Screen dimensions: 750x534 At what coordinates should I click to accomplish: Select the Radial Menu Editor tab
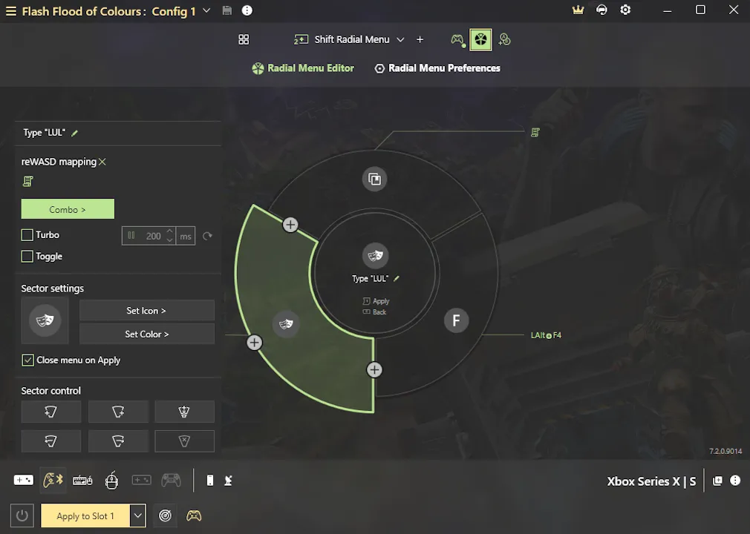pyautogui.click(x=303, y=67)
